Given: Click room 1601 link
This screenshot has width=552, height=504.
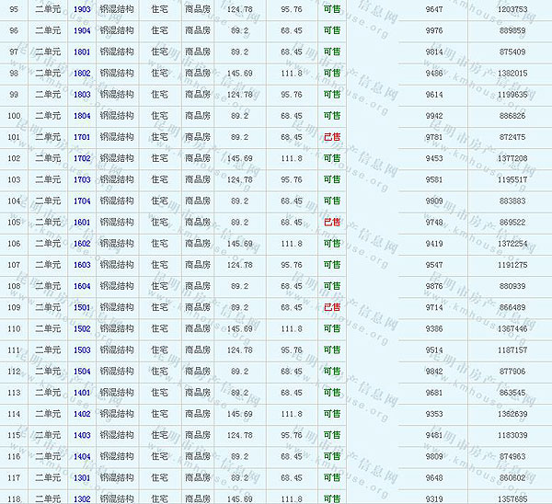Looking at the screenshot, I should [81, 222].
